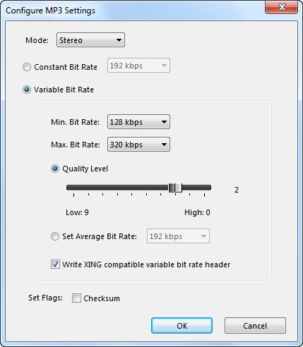Click the Cancel button
The width and height of the screenshot is (303, 347).
[255, 326]
